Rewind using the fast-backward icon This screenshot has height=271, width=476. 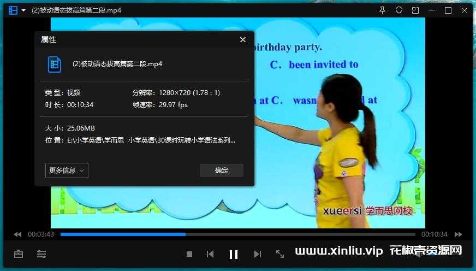[17, 234]
